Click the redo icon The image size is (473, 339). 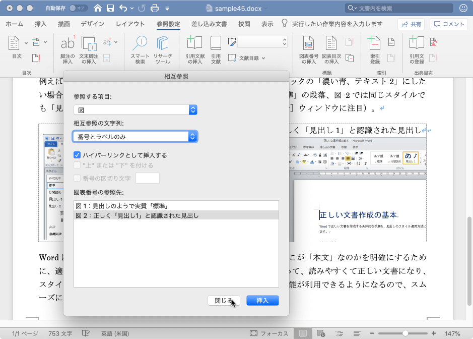(142, 8)
